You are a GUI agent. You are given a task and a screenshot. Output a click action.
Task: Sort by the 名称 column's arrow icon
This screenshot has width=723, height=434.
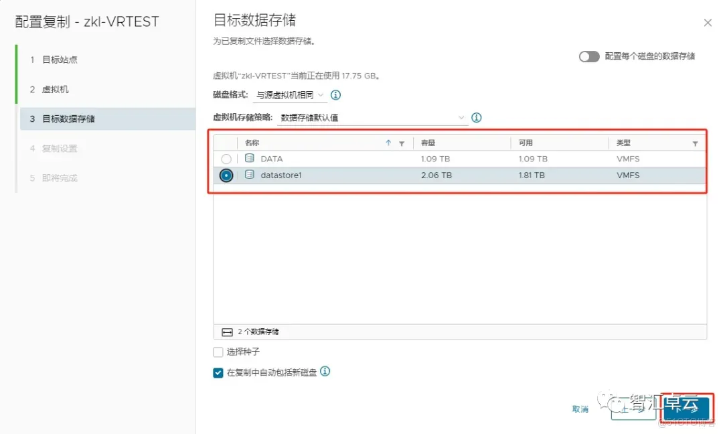388,143
